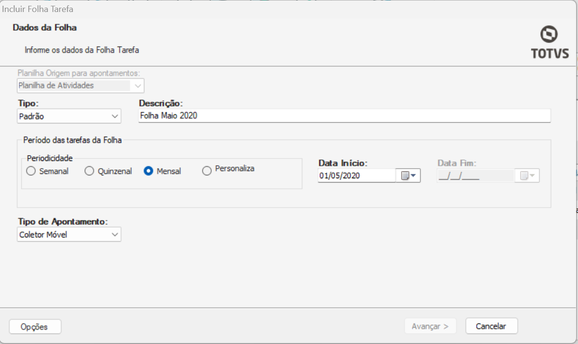Choose the Quinzenal radio button
The width and height of the screenshot is (578, 344).
pyautogui.click(x=89, y=171)
